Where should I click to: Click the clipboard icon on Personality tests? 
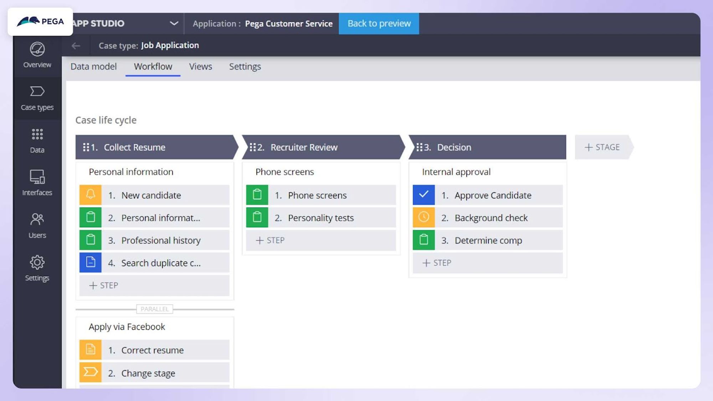(x=257, y=217)
